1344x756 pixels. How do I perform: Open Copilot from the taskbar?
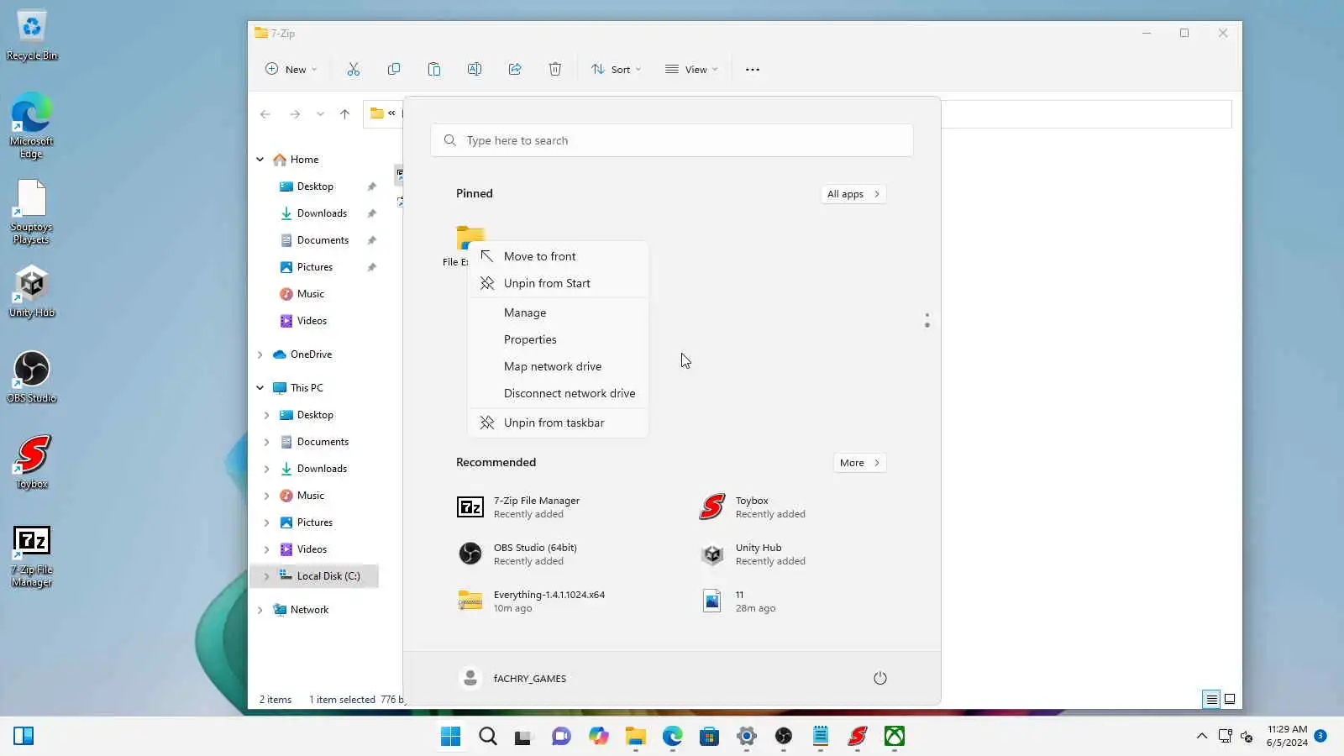598,737
